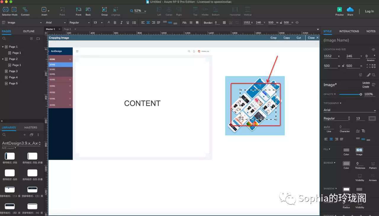Collapse the Page 1 tree node
This screenshot has width=379, height=216.
pyautogui.click(x=3, y=47)
